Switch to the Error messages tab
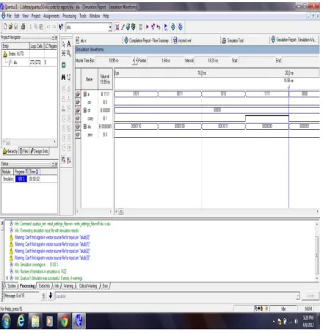The height and width of the screenshot is (333, 323). [x=105, y=286]
